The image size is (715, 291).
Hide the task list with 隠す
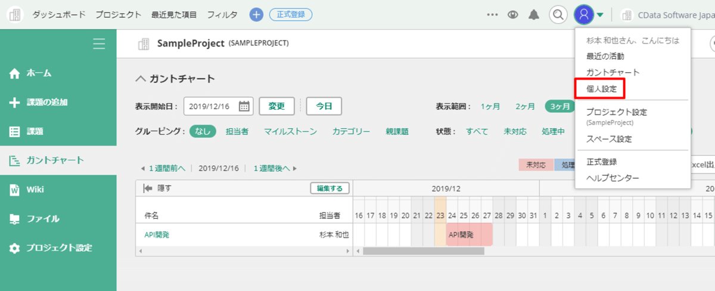pyautogui.click(x=157, y=188)
